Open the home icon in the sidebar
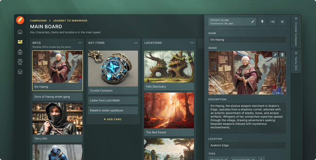This screenshot has width=316, height=160. pyautogui.click(x=20, y=32)
